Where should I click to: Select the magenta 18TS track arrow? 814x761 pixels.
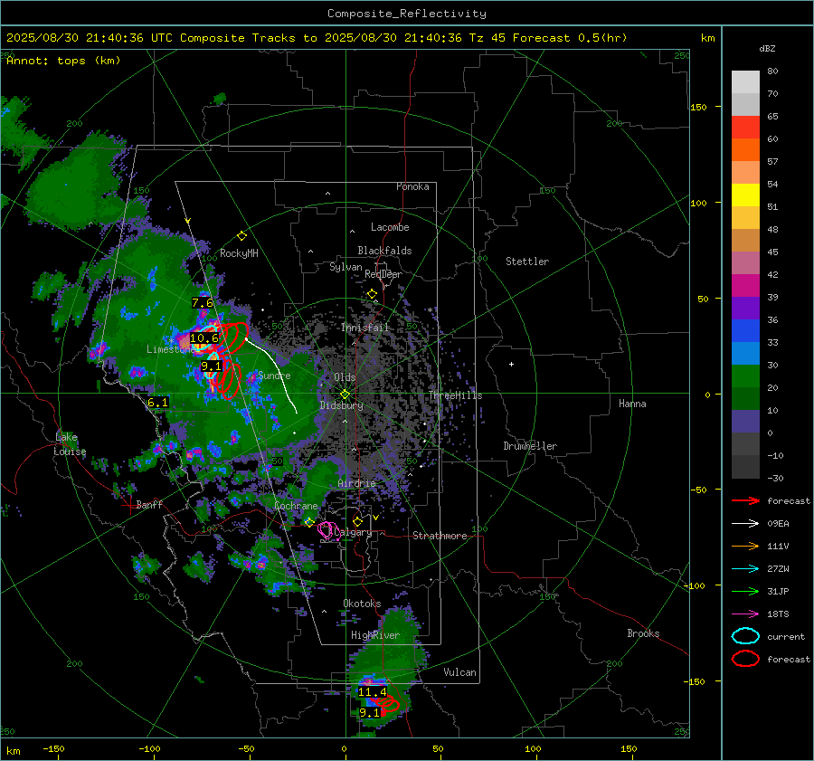(x=745, y=614)
